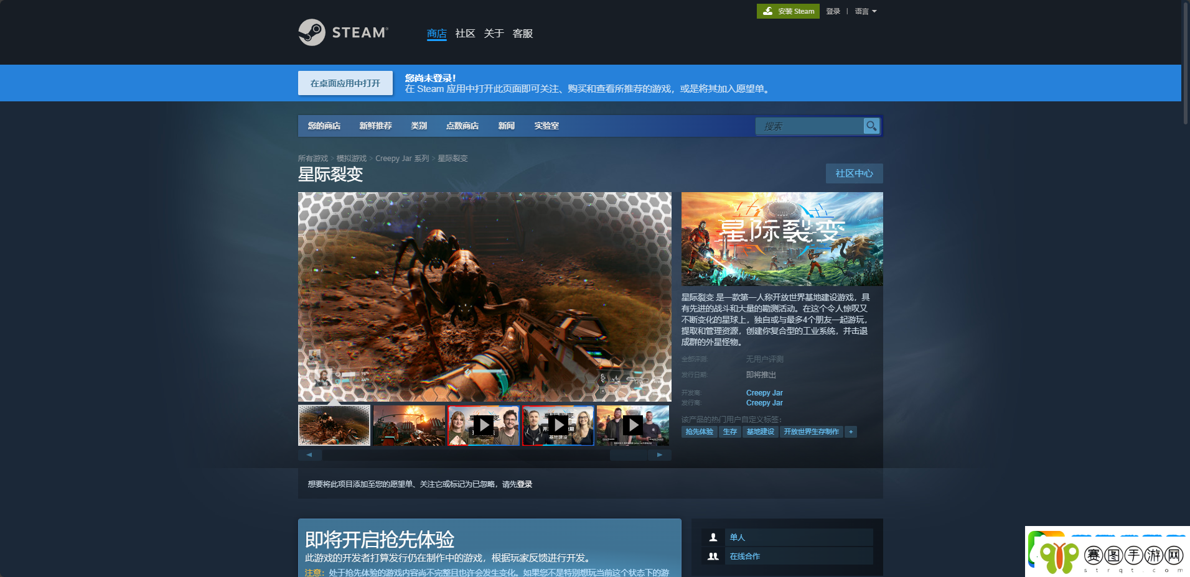This screenshot has height=577, width=1190.
Task: Open the 点数商店 tab
Action: pos(462,126)
